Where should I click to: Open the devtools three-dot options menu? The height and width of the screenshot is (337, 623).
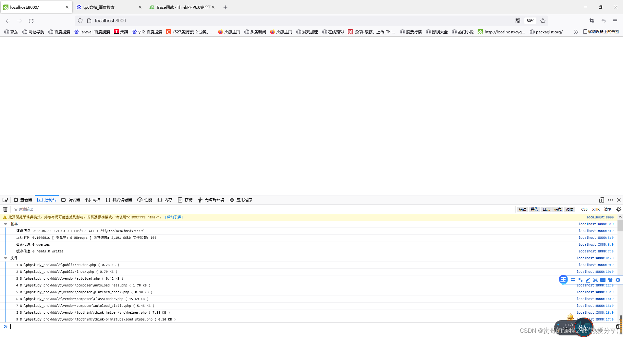(x=610, y=200)
